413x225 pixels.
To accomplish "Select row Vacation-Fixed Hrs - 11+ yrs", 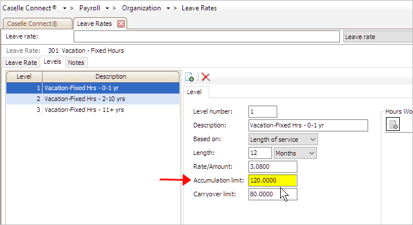I will [x=93, y=110].
